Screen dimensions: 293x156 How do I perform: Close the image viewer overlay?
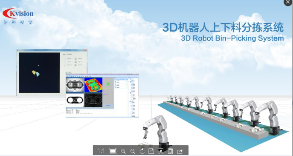pyautogui.click(x=288, y=2)
